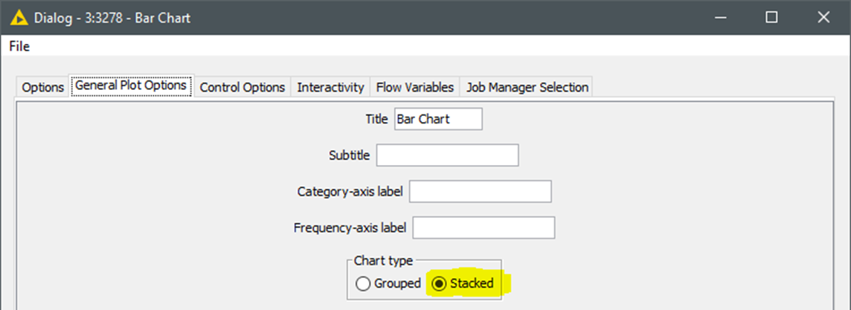Open the Control Options tab
The height and width of the screenshot is (310, 851).
pyautogui.click(x=242, y=87)
